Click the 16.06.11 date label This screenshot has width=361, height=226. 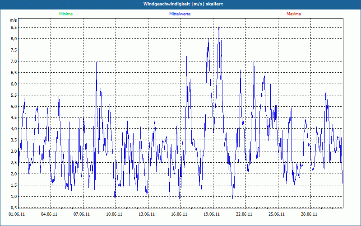(x=179, y=214)
